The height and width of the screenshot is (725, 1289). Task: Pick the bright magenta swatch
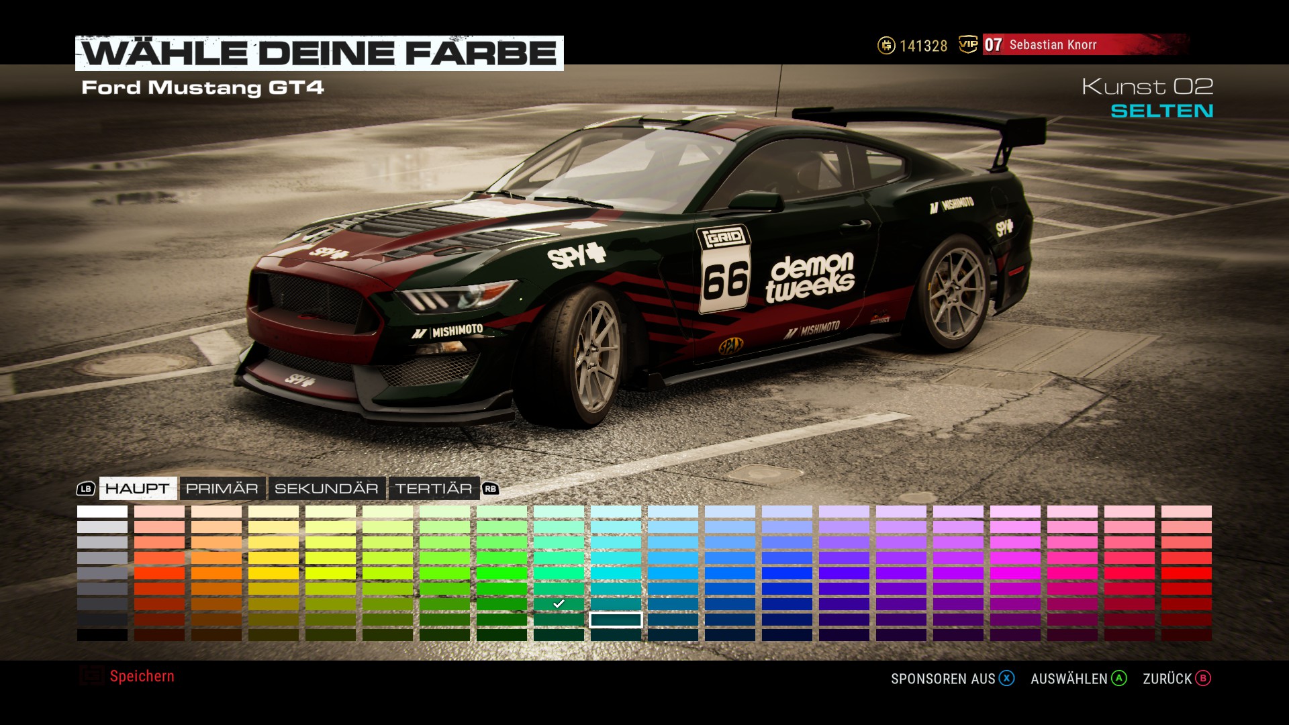1015,573
